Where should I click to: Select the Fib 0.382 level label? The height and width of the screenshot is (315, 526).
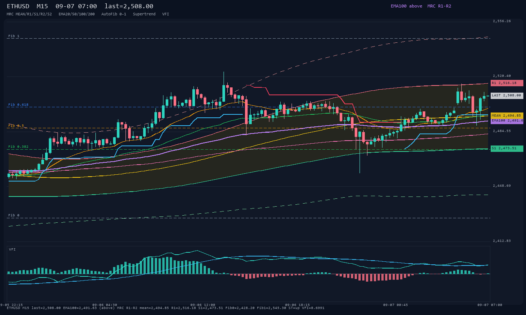(18, 147)
